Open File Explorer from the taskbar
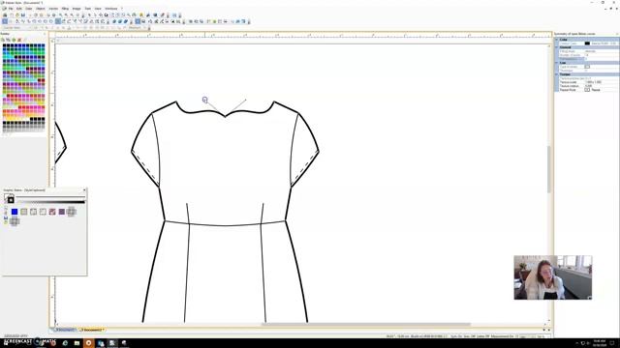 [x=77, y=343]
